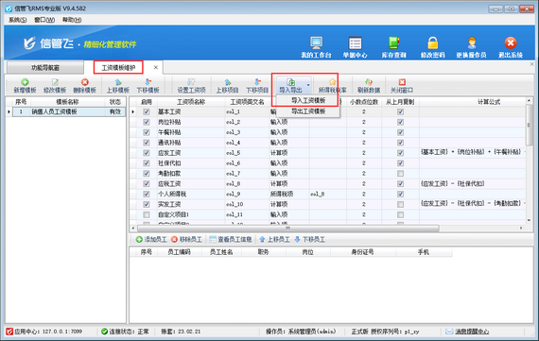Open the 系统(S) menu
The image size is (539, 341).
(18, 20)
